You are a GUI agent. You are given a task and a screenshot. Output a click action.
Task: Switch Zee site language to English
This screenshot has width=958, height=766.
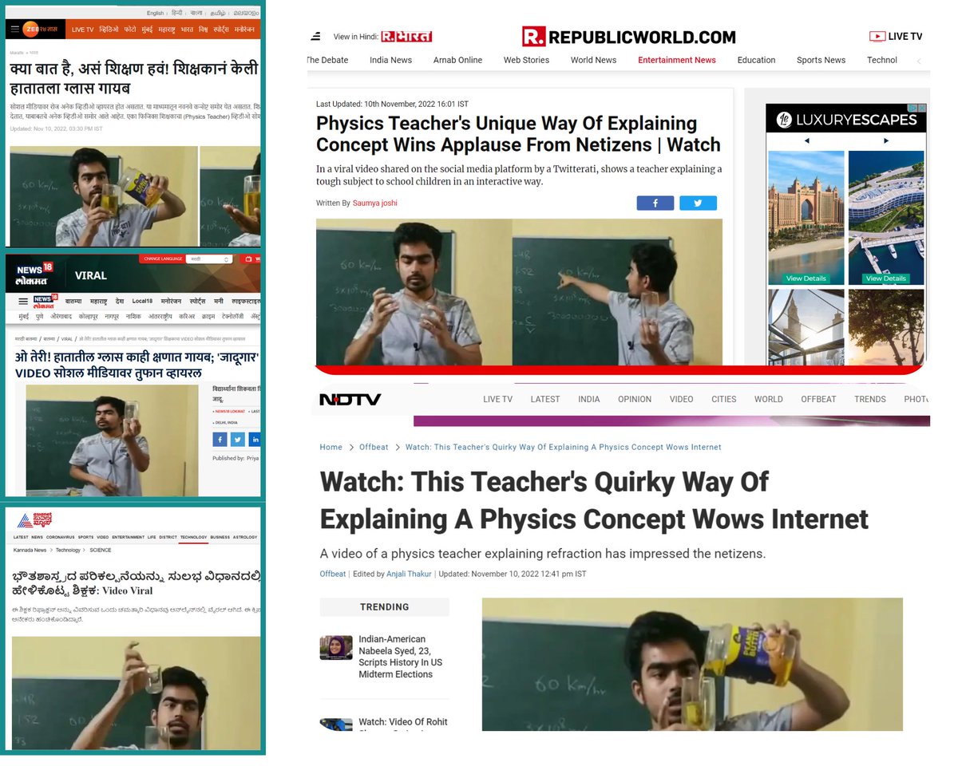click(155, 13)
